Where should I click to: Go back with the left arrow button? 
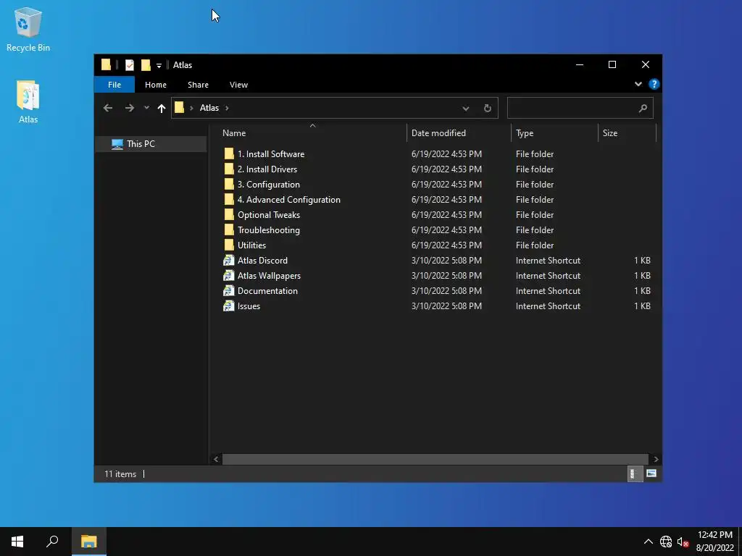click(x=108, y=109)
